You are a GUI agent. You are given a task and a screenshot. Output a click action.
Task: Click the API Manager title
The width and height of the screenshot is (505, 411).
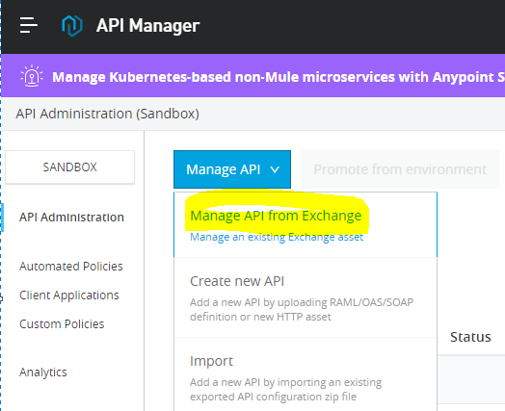coord(147,25)
